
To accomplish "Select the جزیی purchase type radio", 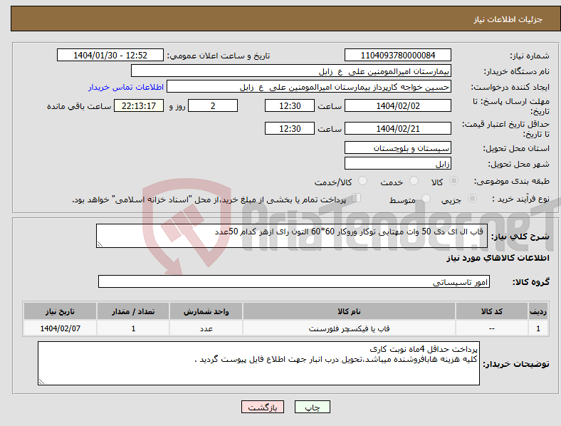I will (x=472, y=199).
